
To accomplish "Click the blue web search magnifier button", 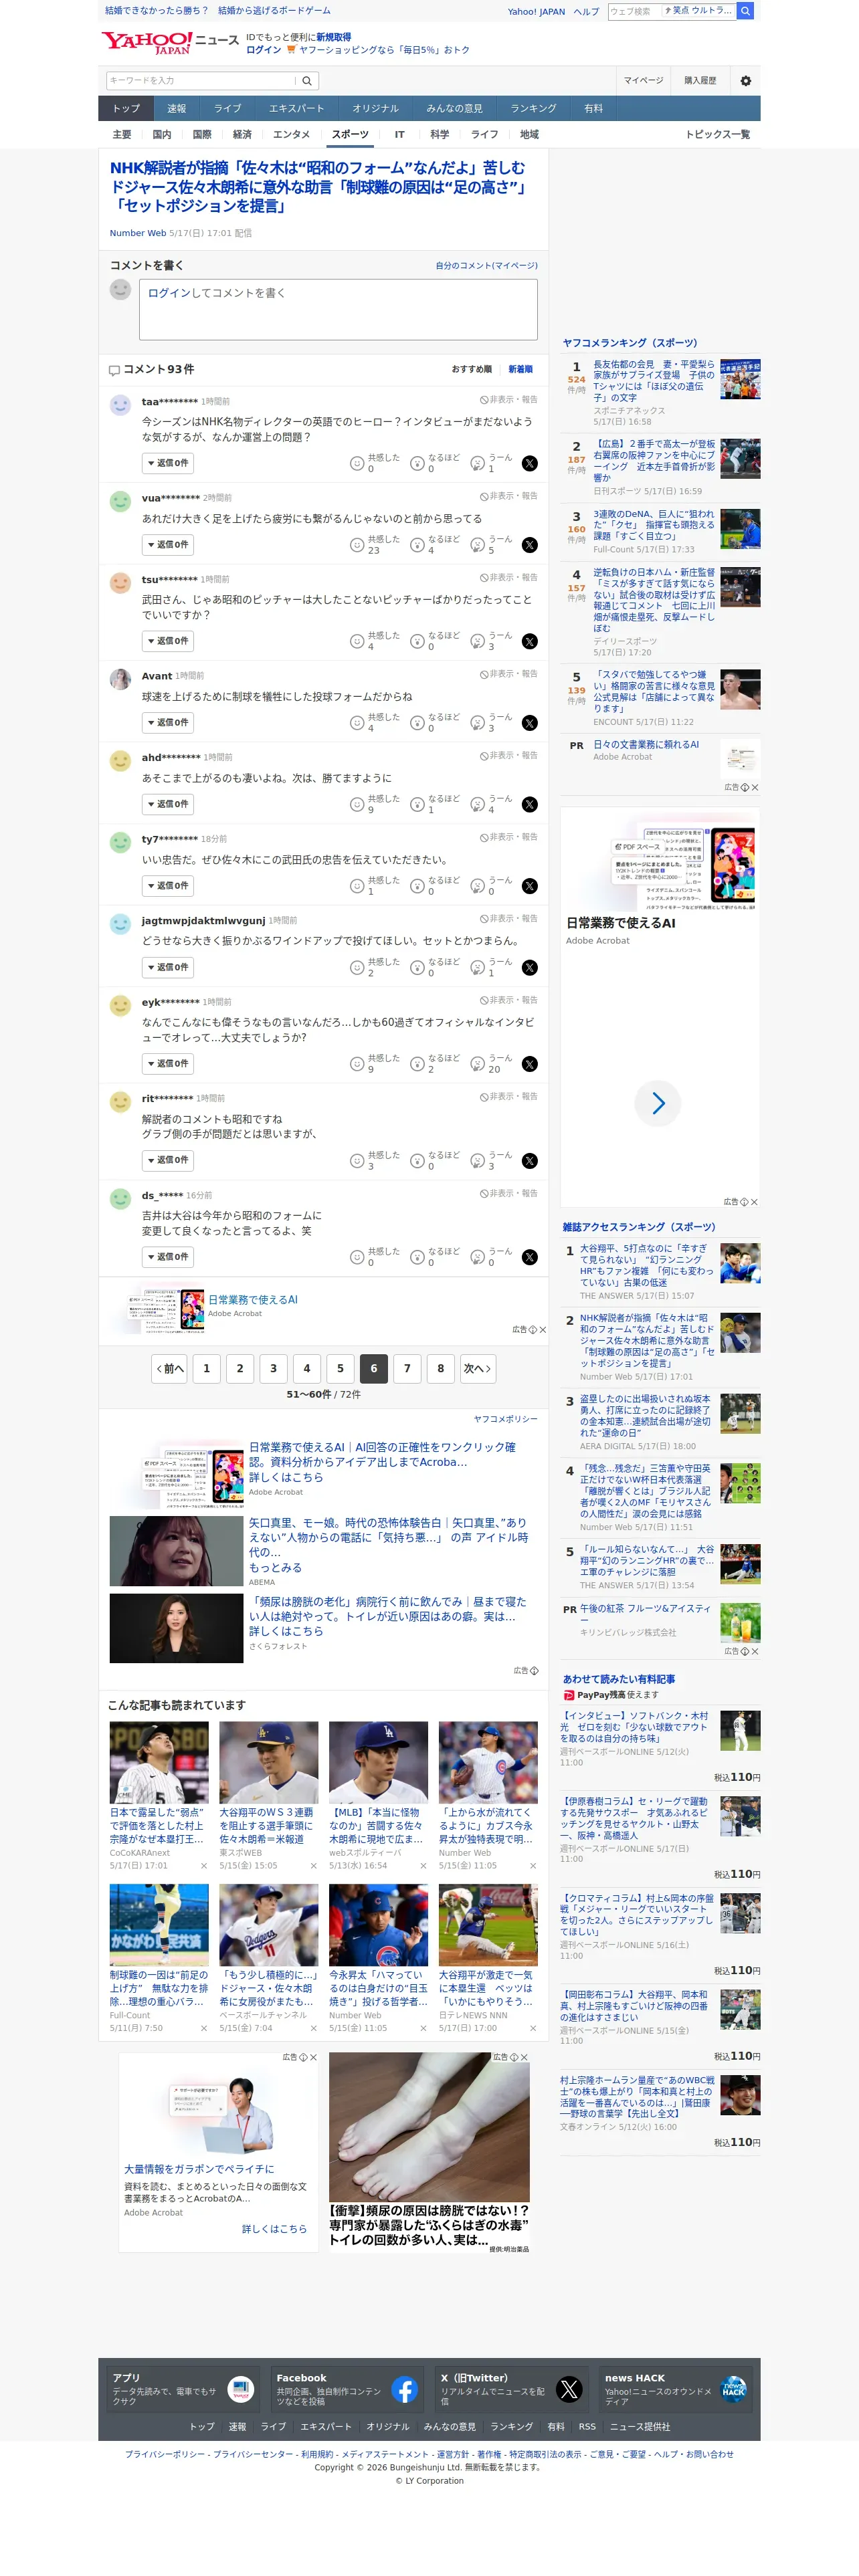I will [x=745, y=11].
